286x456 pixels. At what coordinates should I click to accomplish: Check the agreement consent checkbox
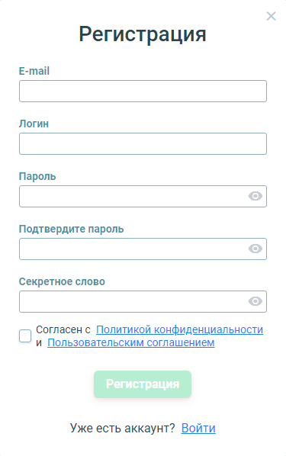[x=25, y=336]
